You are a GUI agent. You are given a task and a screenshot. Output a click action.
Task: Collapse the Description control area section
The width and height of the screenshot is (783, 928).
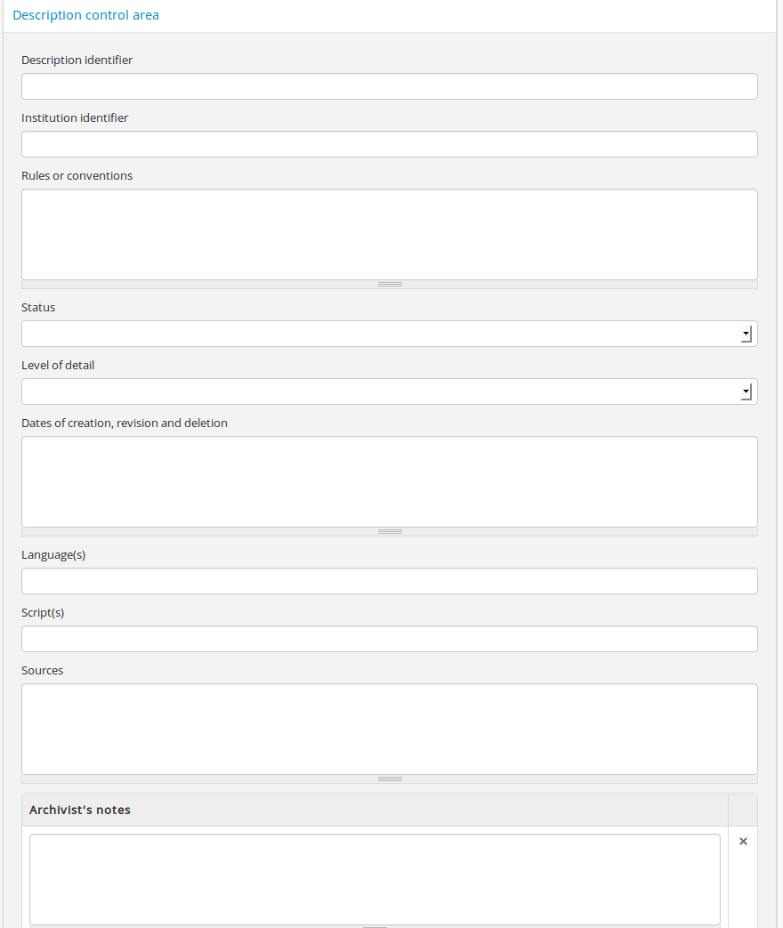pyautogui.click(x=86, y=15)
